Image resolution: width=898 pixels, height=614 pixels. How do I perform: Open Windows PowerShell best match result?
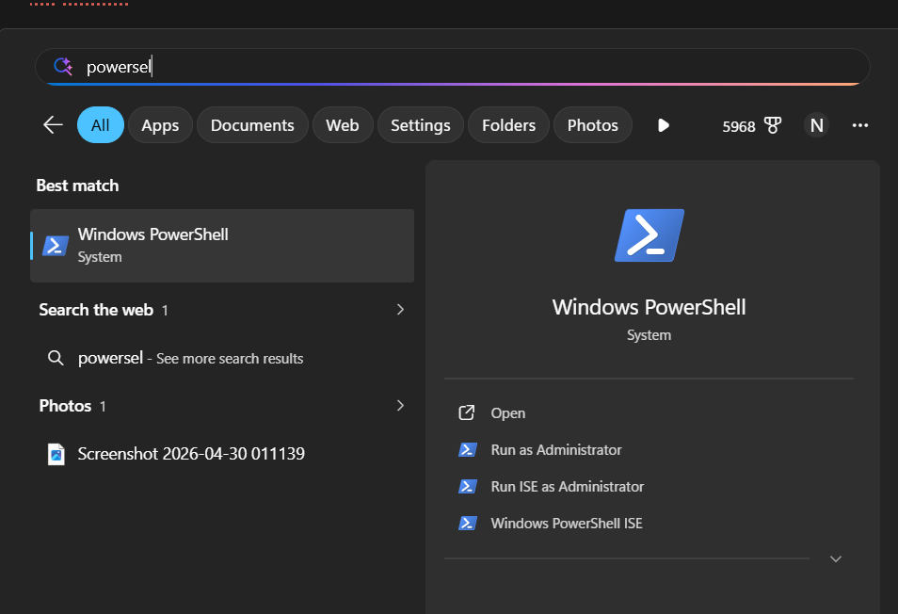point(222,246)
